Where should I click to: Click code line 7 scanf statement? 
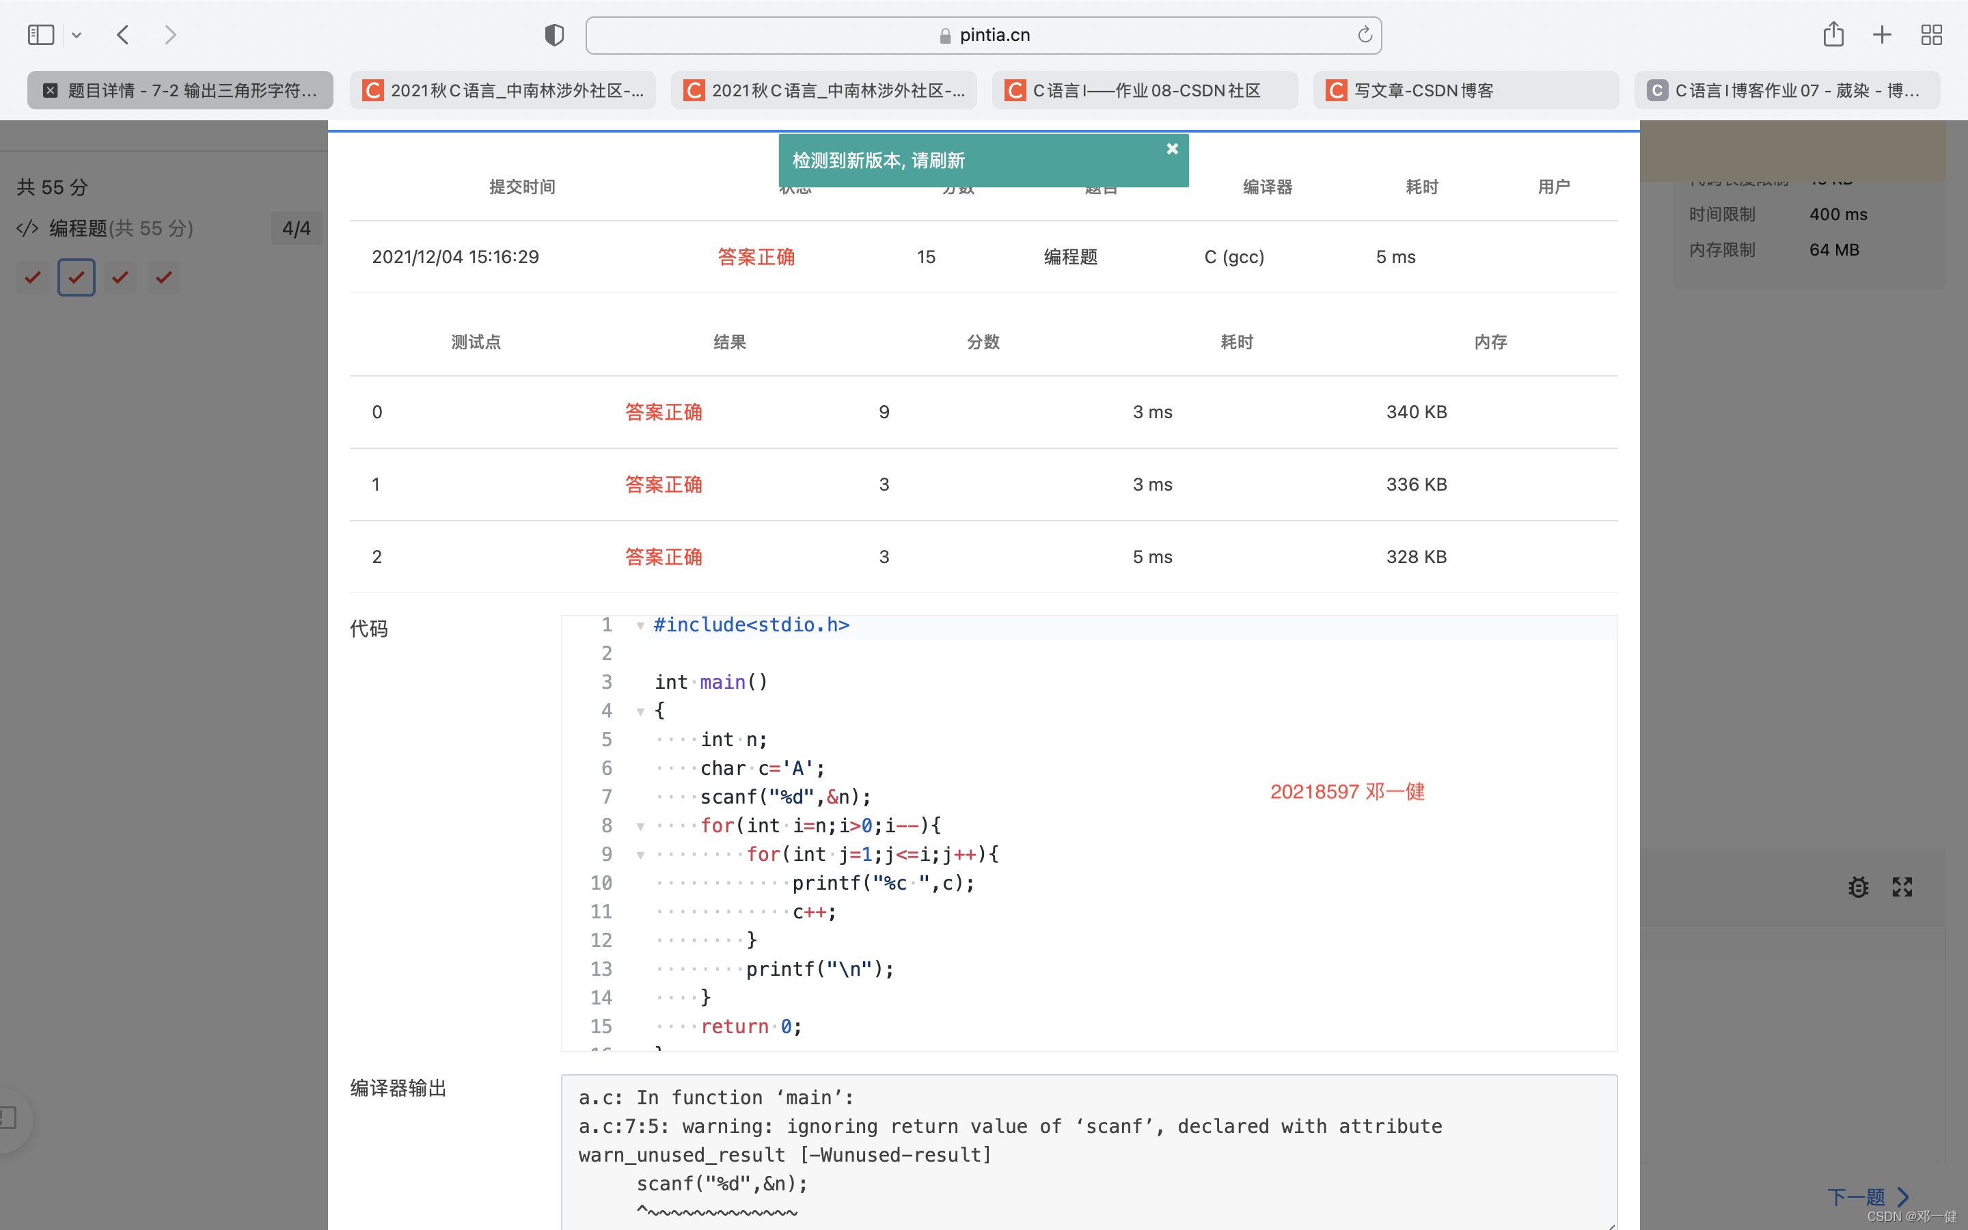pos(786,797)
